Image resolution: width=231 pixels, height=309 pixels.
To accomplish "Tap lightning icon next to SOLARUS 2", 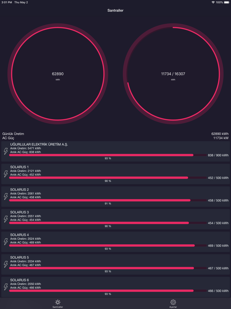I will coord(6,197).
